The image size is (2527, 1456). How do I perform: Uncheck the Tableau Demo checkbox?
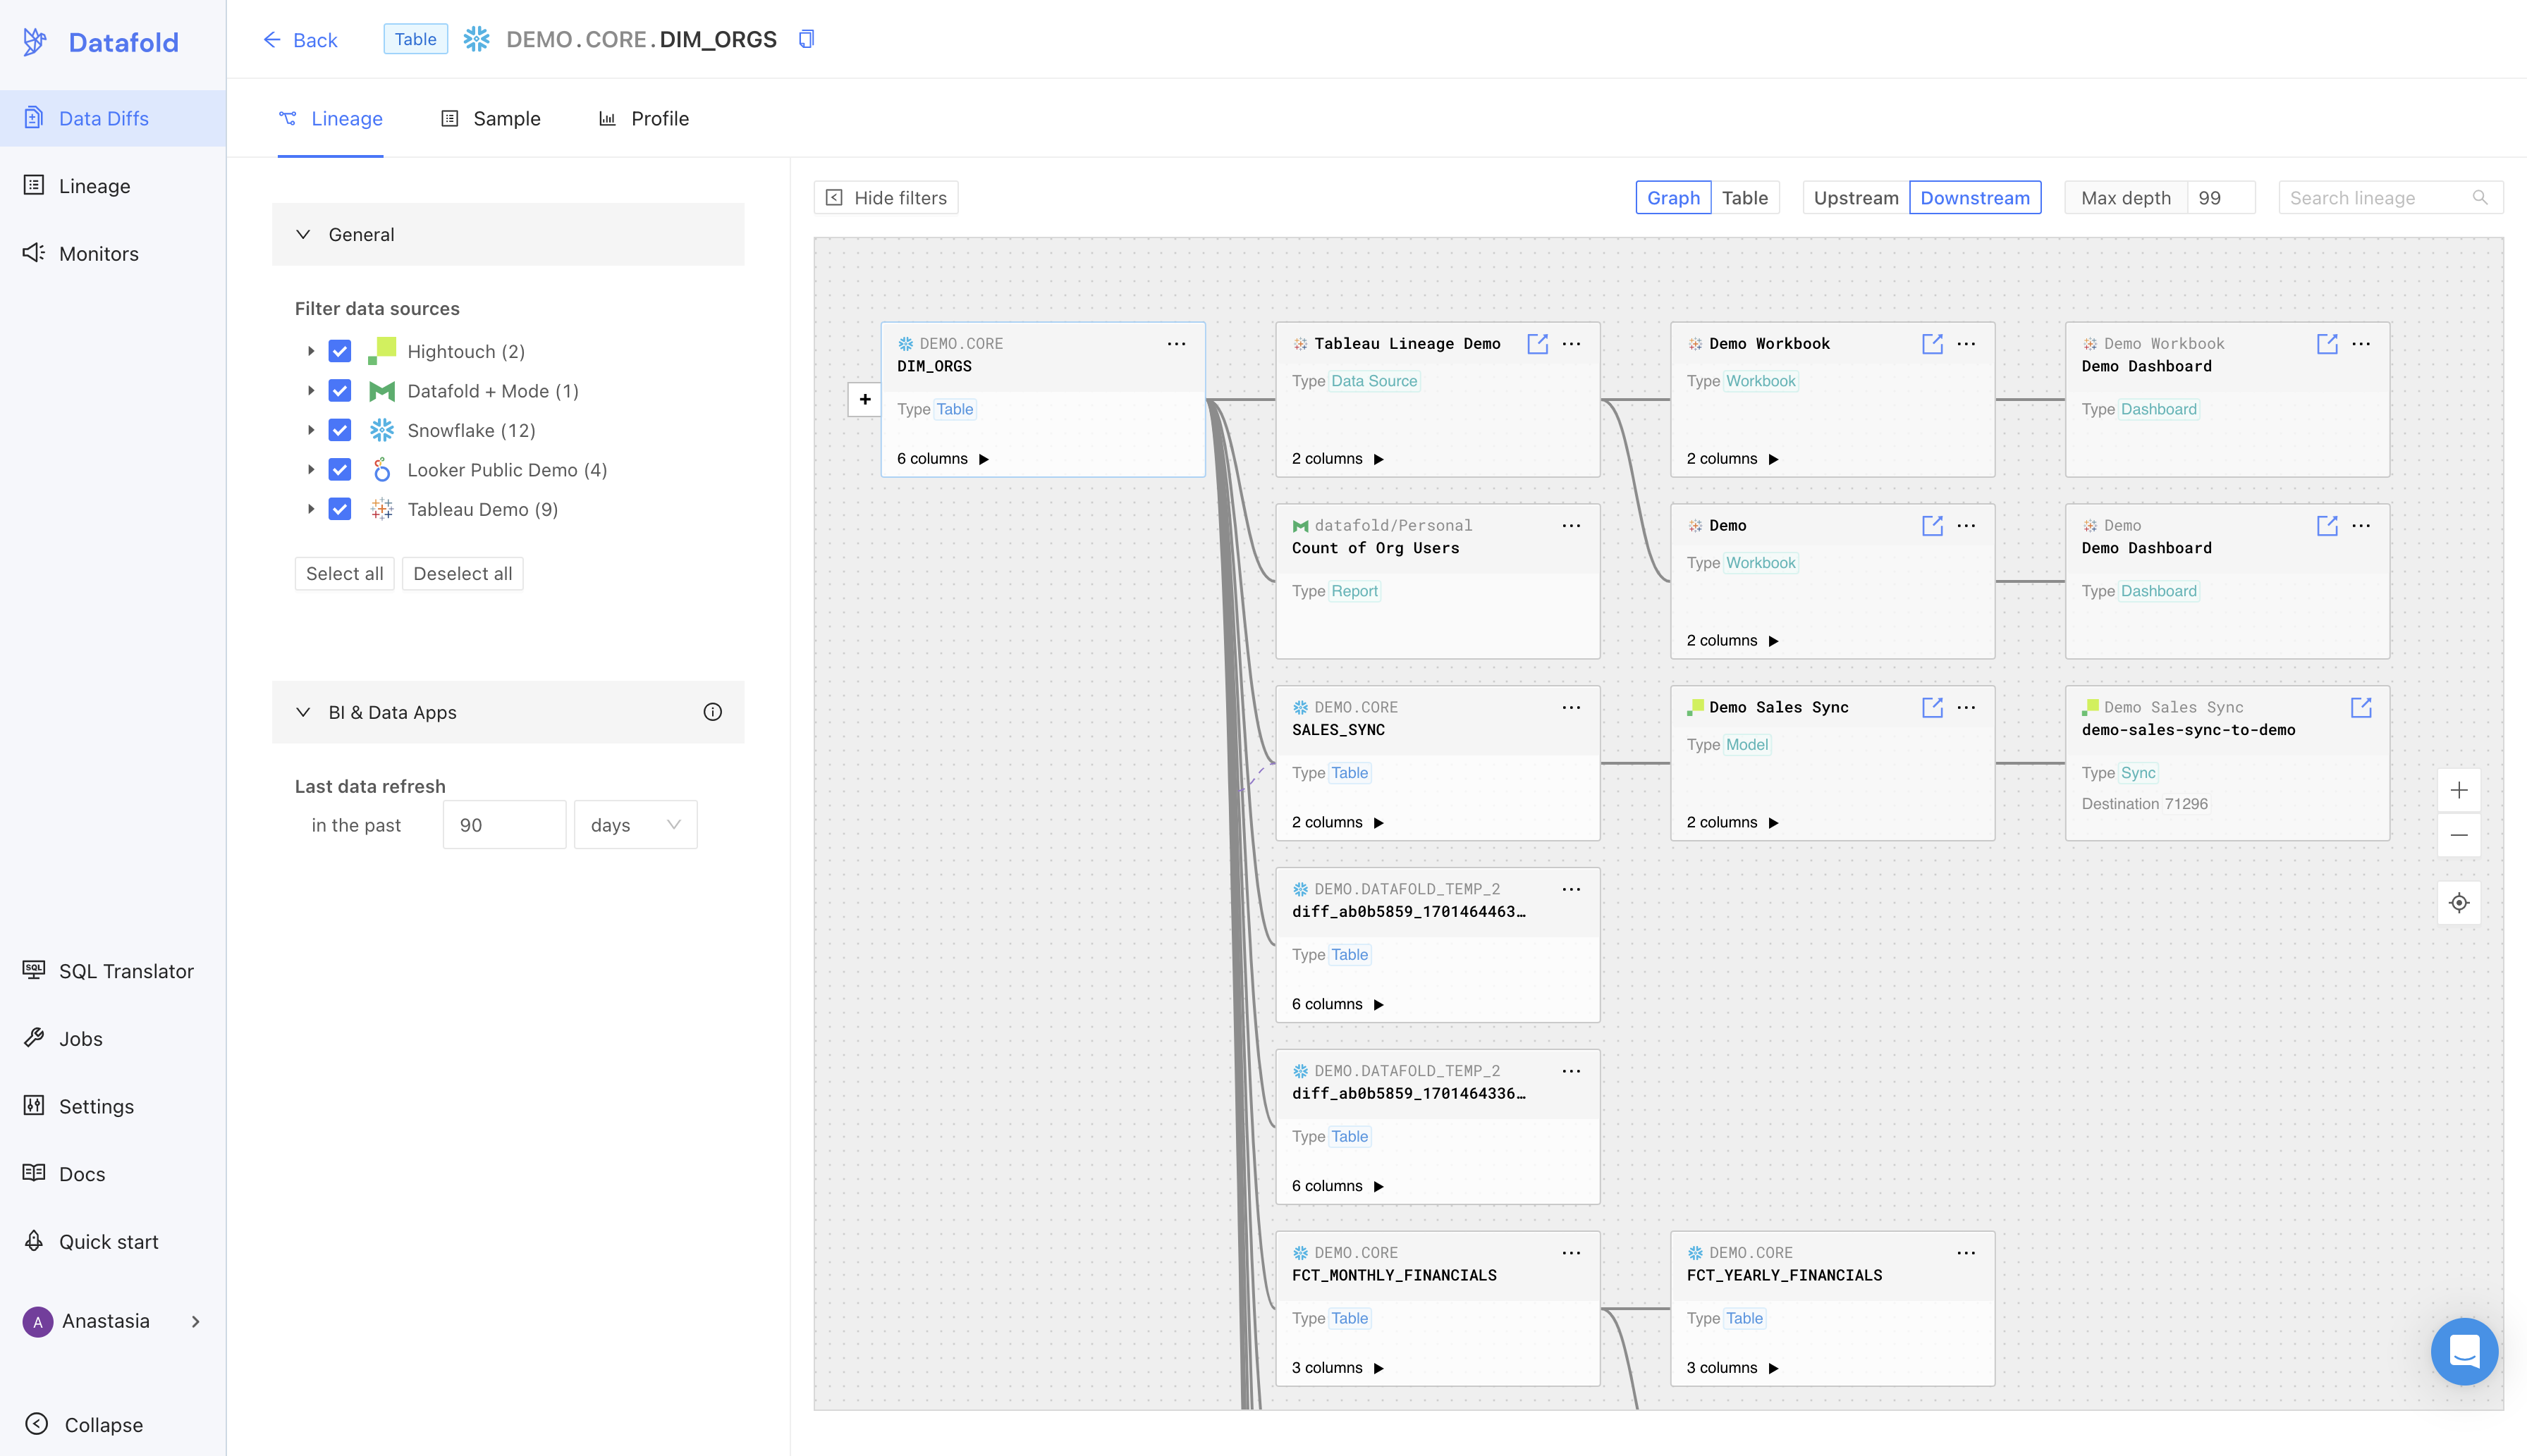tap(340, 509)
